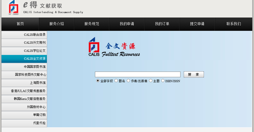Open 我的申请 in navigation bar
This screenshot has height=132, width=254.
(127, 24)
